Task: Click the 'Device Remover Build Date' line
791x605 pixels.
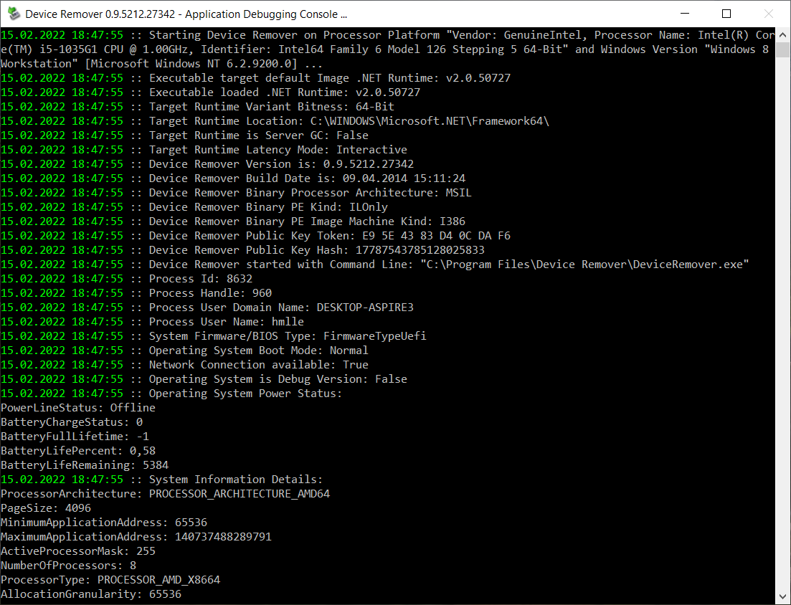Action: [x=233, y=178]
